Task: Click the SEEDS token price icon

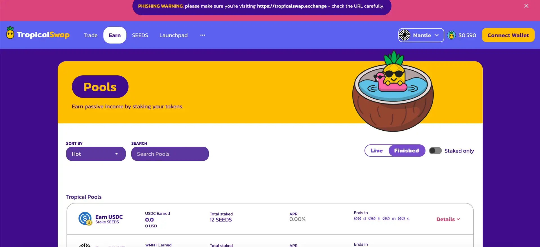Action: coord(451,35)
